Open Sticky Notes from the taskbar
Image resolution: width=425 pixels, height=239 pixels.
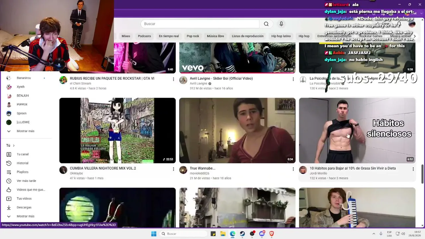tap(213, 234)
